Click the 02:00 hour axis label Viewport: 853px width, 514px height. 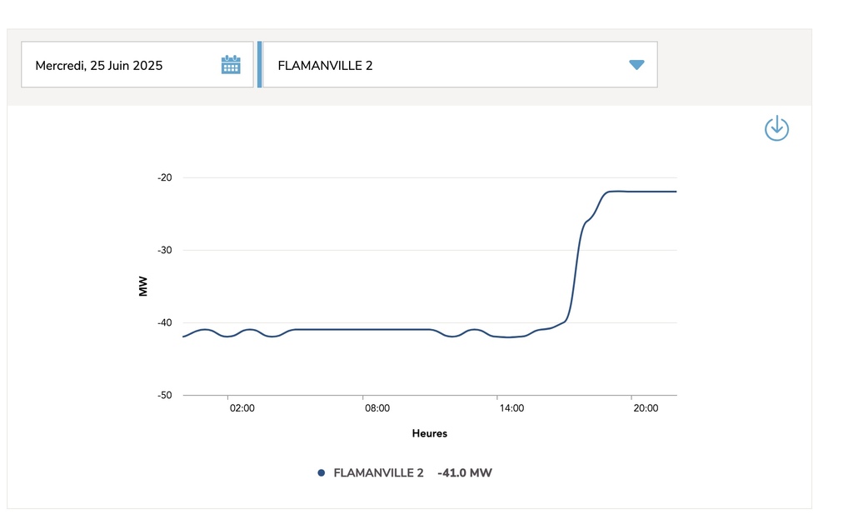click(x=242, y=408)
